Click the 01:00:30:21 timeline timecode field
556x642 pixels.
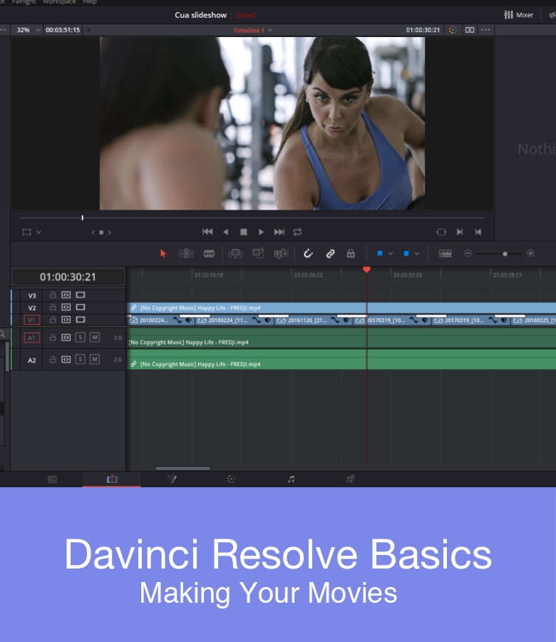[68, 277]
